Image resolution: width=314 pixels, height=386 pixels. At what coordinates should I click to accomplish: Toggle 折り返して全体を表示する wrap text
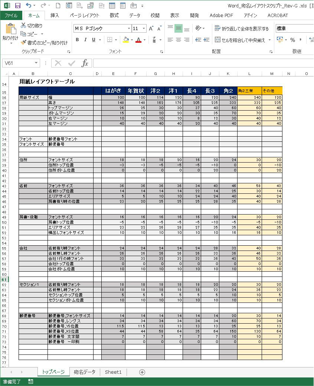242,28
